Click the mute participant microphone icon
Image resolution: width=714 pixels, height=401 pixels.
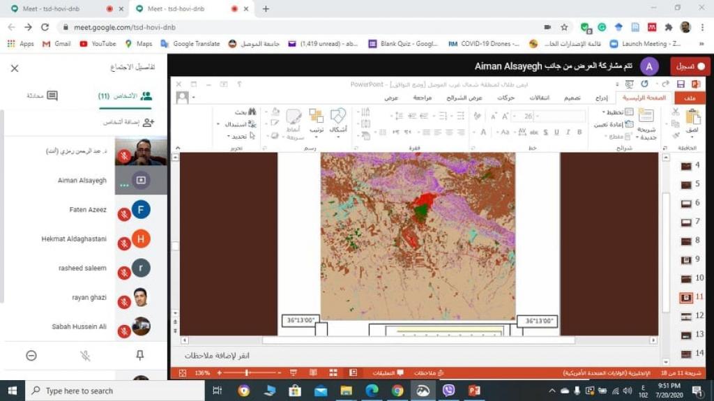[x=85, y=356]
